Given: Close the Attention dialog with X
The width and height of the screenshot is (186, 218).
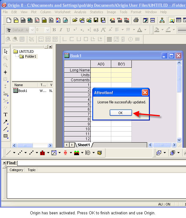Looking at the screenshot, I should point(145,93).
